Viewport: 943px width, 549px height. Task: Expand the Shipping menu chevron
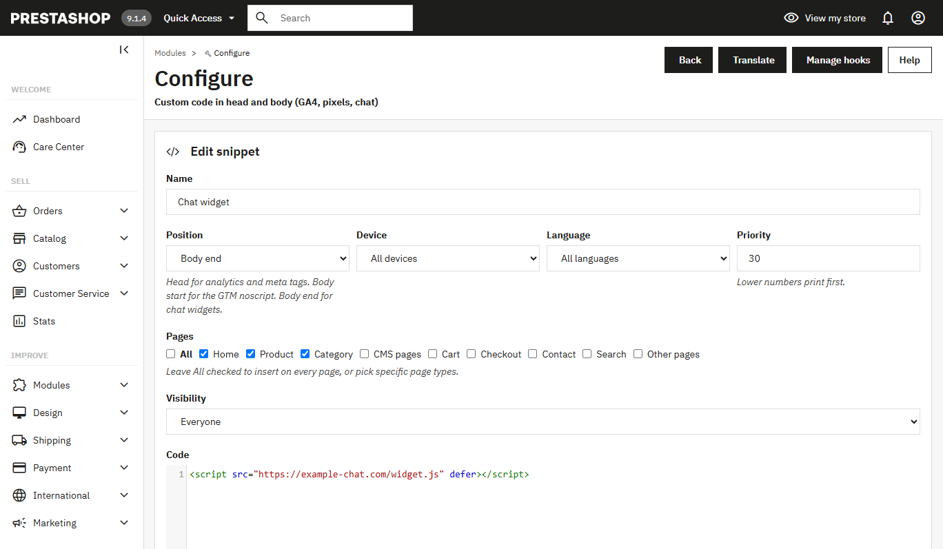[x=124, y=440]
